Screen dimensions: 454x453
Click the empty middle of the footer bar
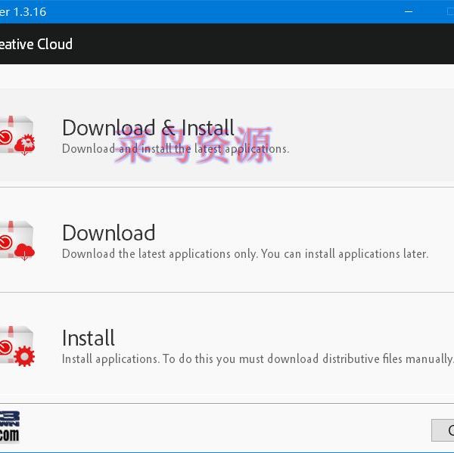coord(227,427)
